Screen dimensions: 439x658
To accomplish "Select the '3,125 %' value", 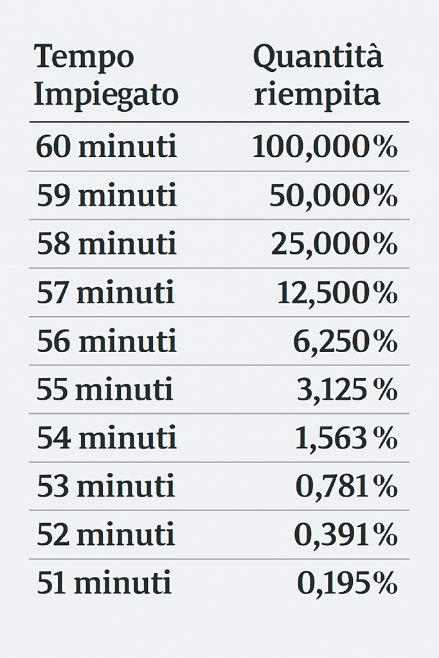I will coord(347,390).
